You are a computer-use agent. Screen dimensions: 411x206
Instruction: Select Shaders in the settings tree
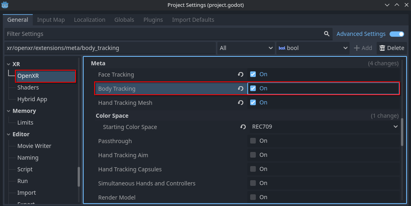pos(28,87)
